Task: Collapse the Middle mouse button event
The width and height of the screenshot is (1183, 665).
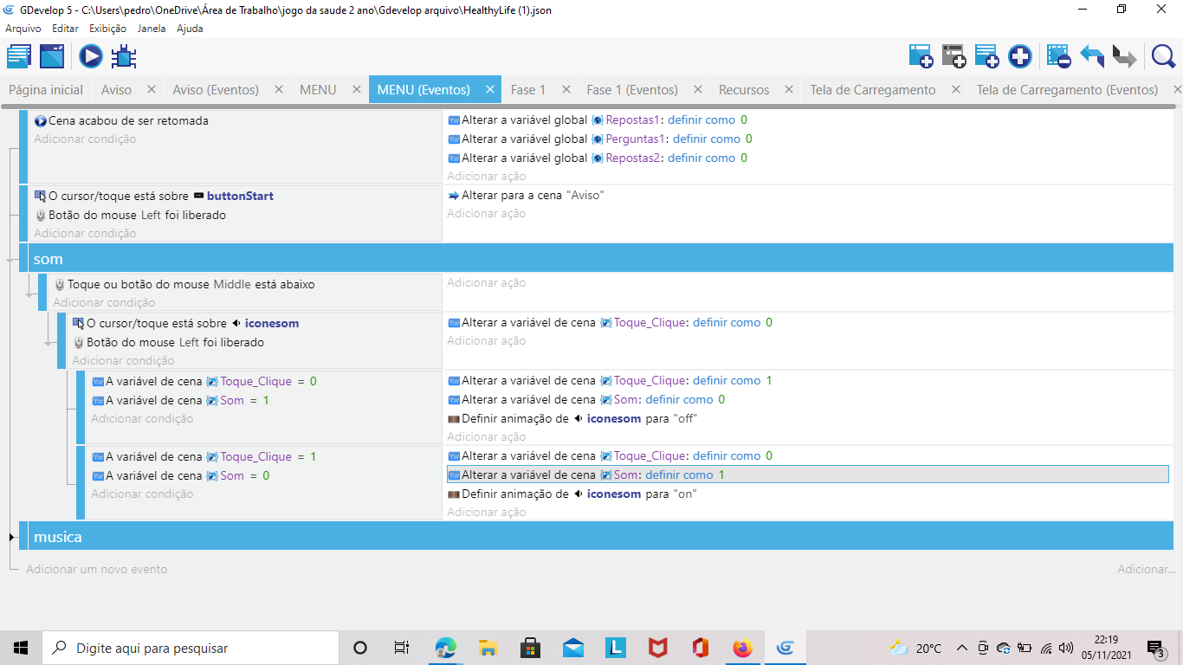Action: coord(30,294)
